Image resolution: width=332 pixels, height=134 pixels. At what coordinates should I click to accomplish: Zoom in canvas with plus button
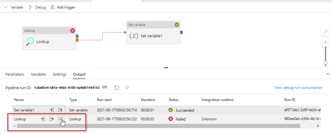[325, 43]
